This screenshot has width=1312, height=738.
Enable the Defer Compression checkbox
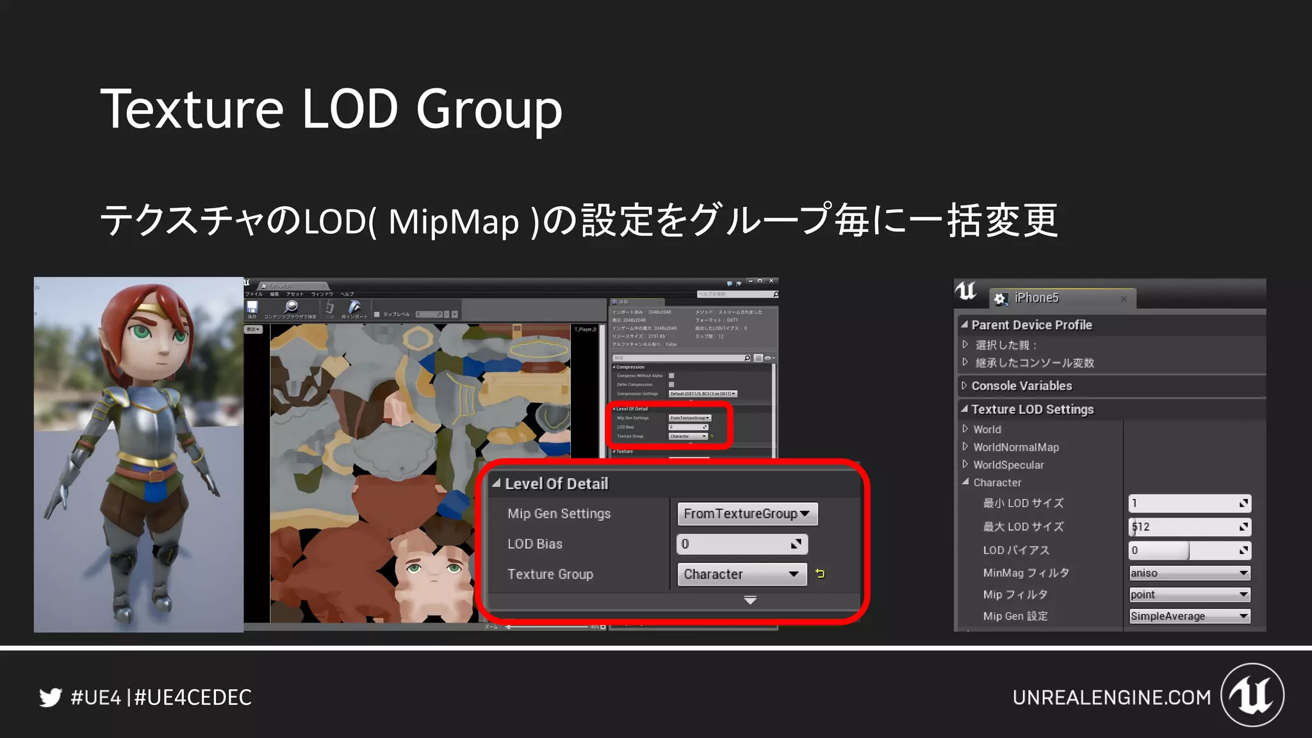[x=671, y=384]
